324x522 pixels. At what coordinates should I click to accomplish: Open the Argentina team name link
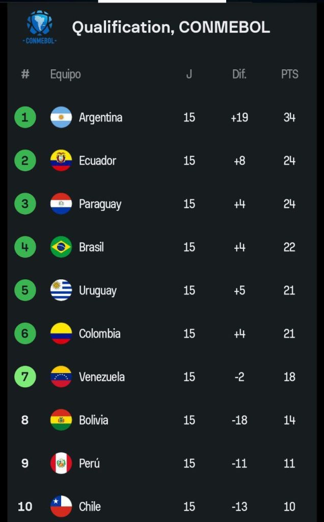[x=100, y=118]
